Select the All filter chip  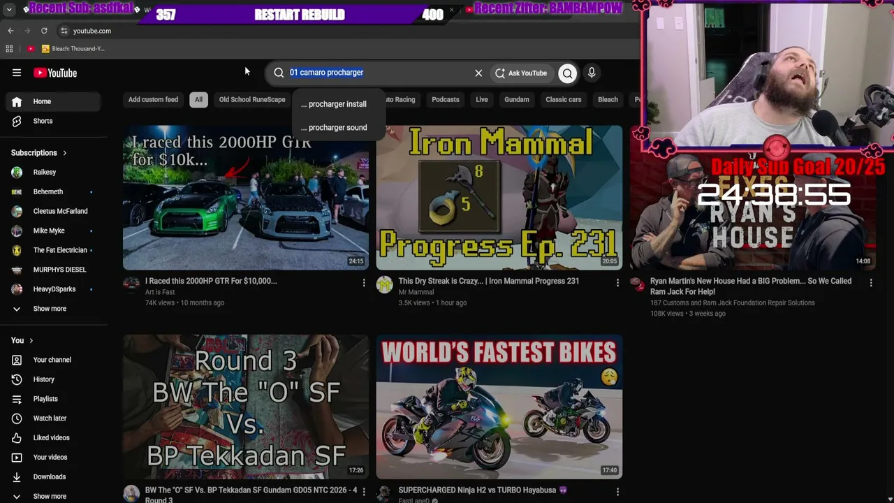tap(198, 99)
